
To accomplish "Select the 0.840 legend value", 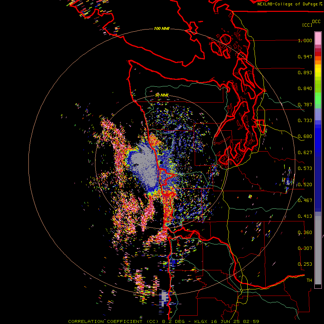I will [x=305, y=89].
